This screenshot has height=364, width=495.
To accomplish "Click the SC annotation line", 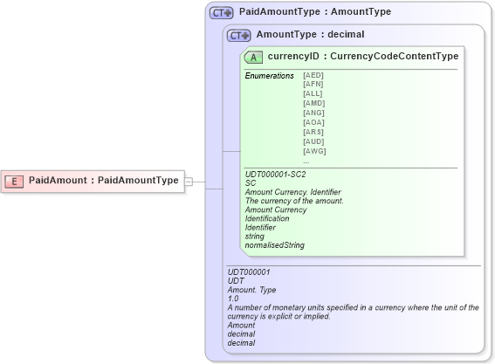I will [x=251, y=183].
